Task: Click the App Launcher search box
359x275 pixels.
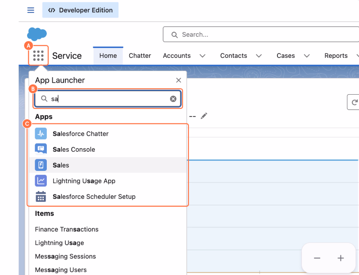Action: (108, 99)
